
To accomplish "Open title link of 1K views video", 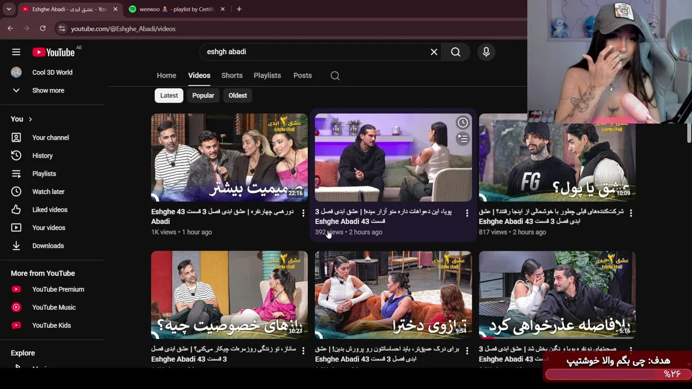I will click(x=223, y=217).
